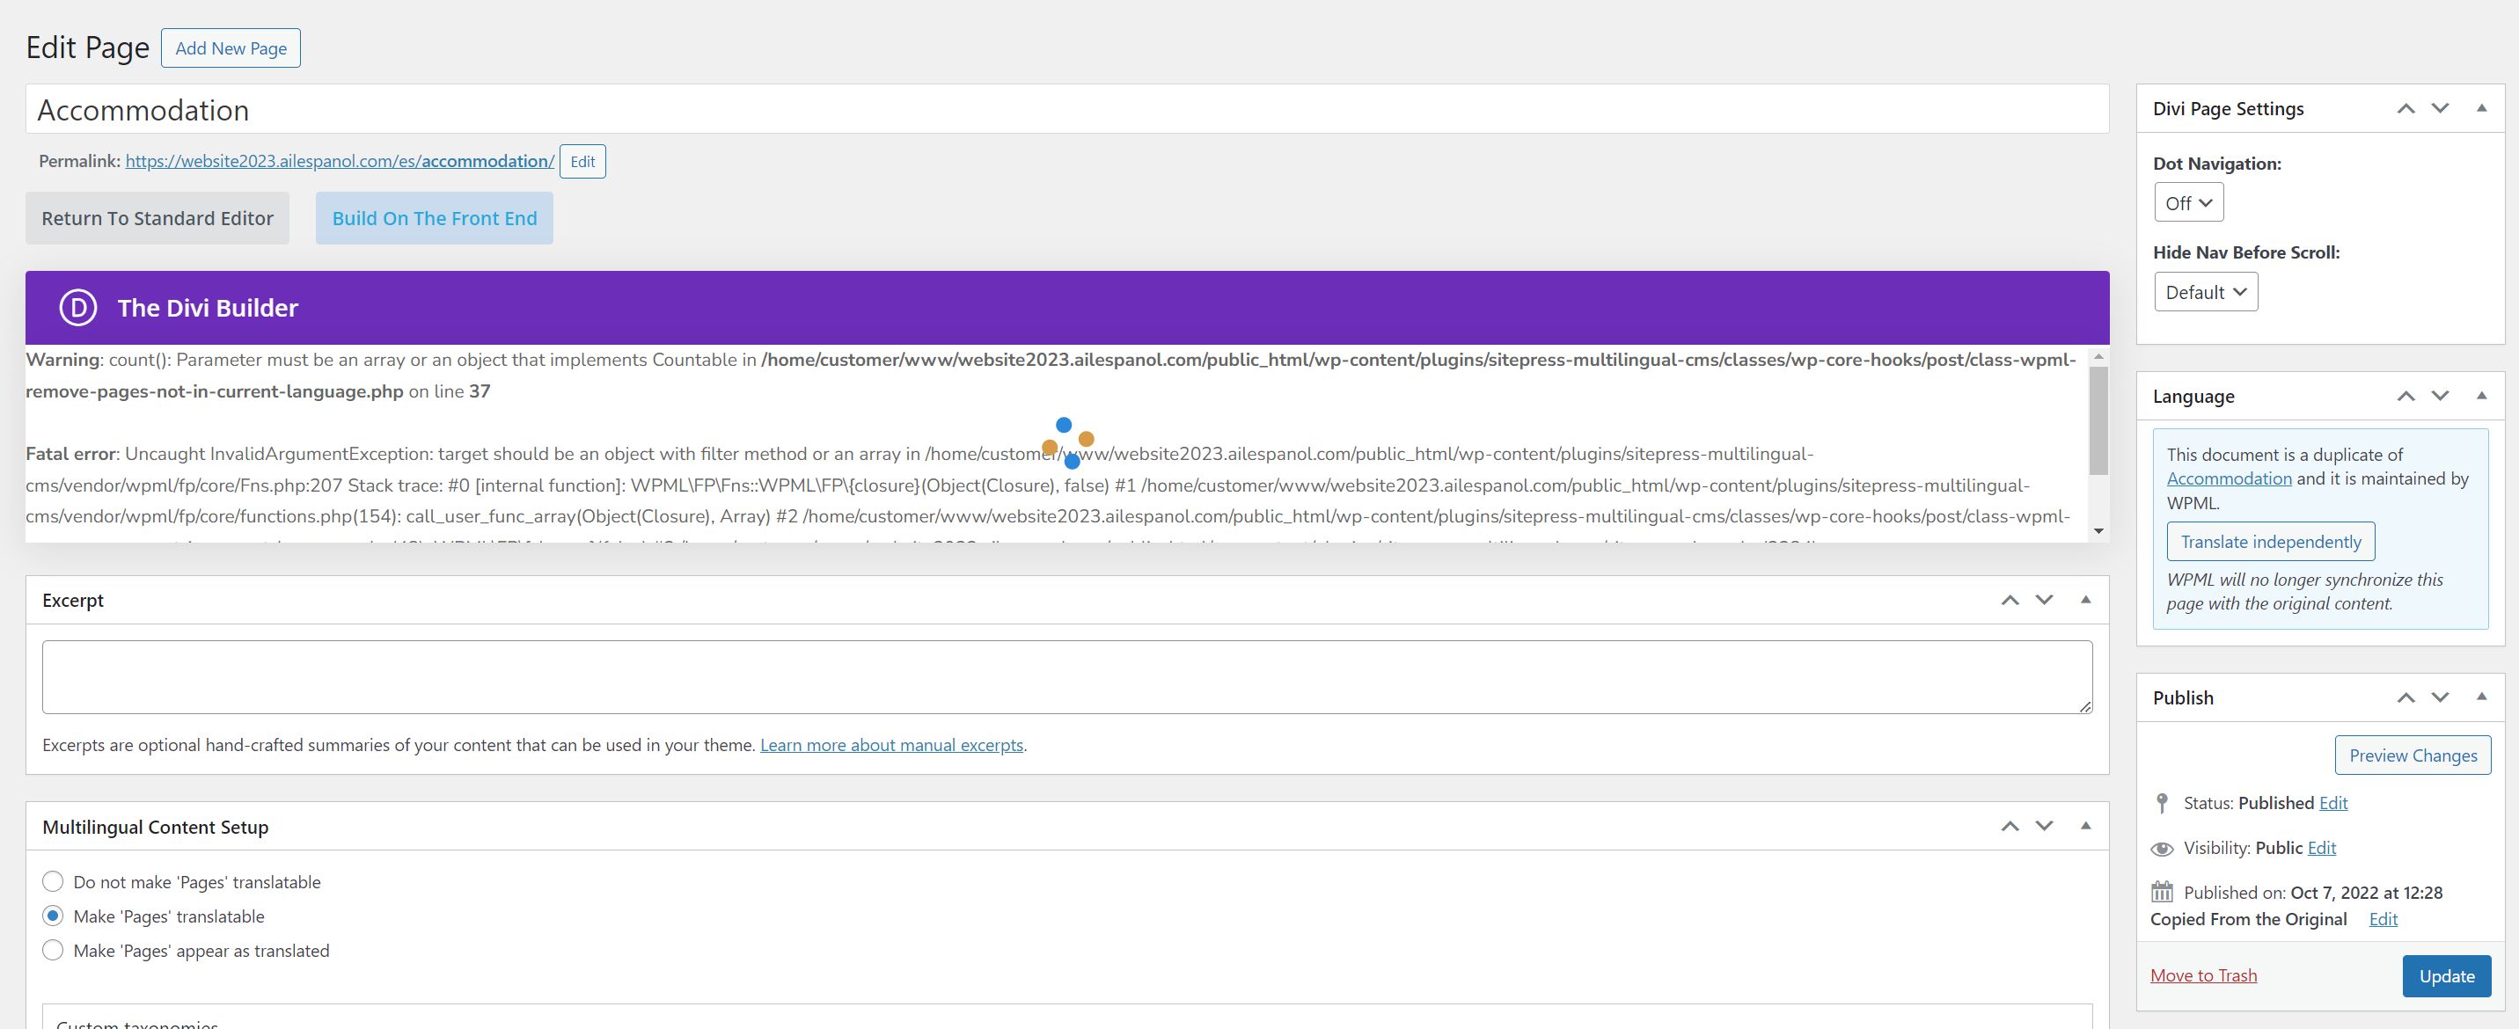Select Do not make 'Pages' translatable
Image resolution: width=2519 pixels, height=1029 pixels.
tap(53, 882)
